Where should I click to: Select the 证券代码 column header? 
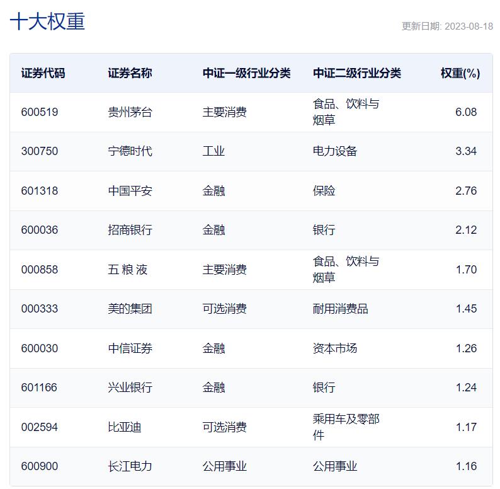click(43, 73)
